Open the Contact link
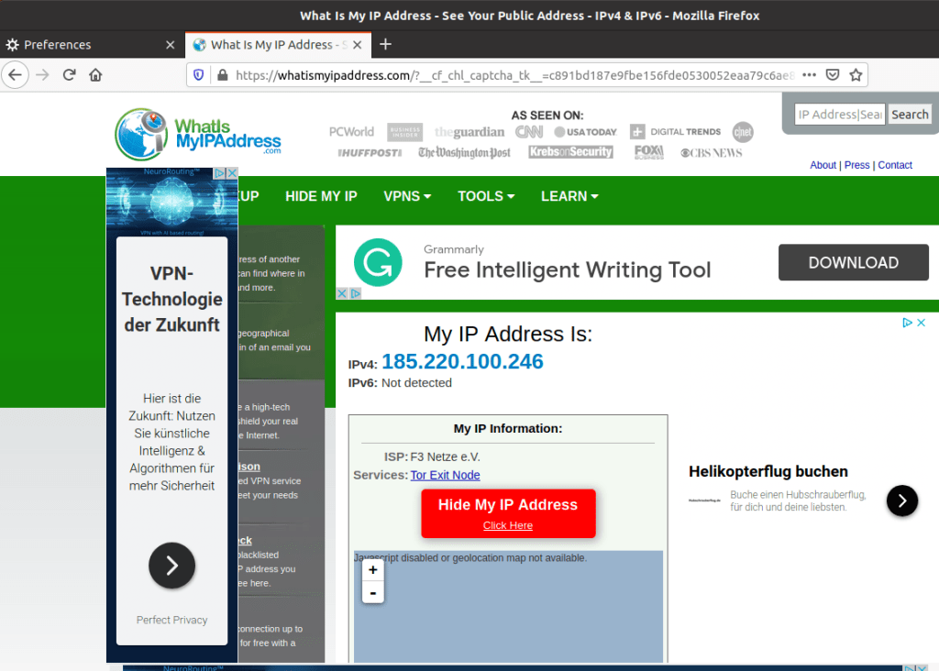The image size is (939, 671). [895, 165]
